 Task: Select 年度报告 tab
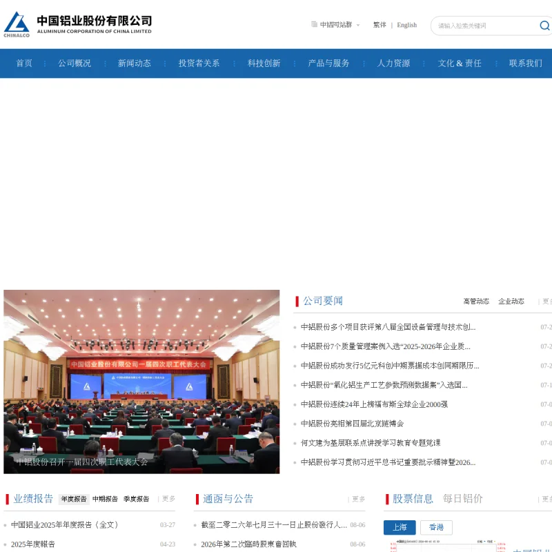pyautogui.click(x=74, y=499)
